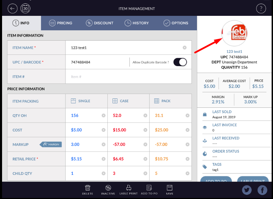Open the Discount tab
Screen dimensions: 273x199
click(x=99, y=23)
